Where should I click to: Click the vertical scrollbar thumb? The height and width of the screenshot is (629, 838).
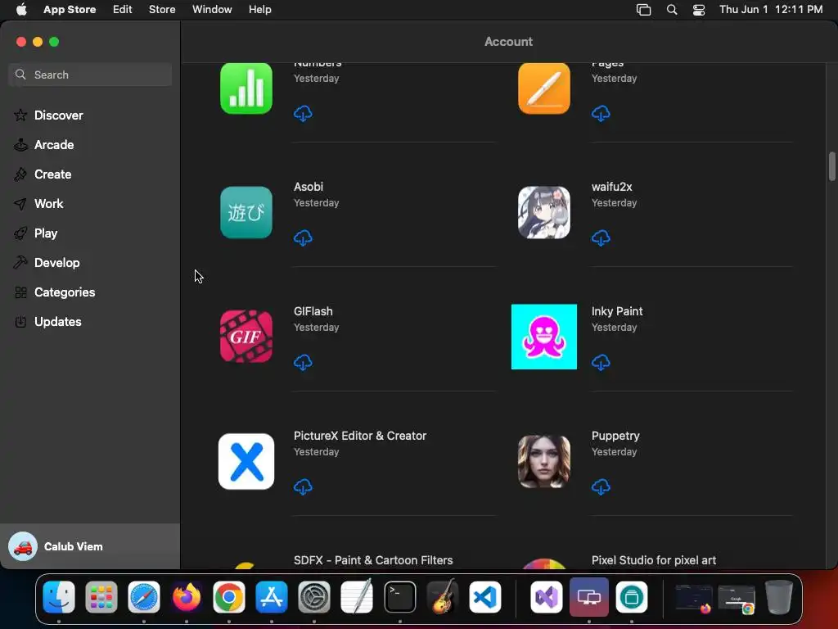pos(831,167)
